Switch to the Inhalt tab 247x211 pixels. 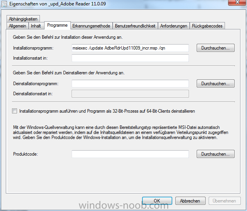click(x=36, y=26)
